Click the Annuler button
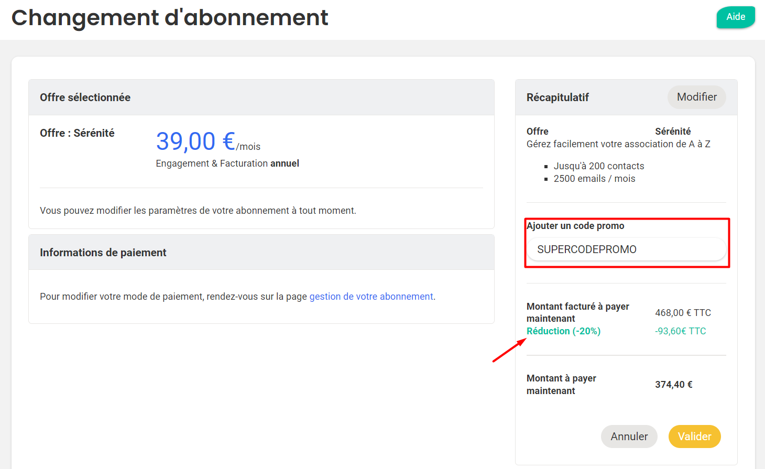765x469 pixels. pyautogui.click(x=629, y=437)
